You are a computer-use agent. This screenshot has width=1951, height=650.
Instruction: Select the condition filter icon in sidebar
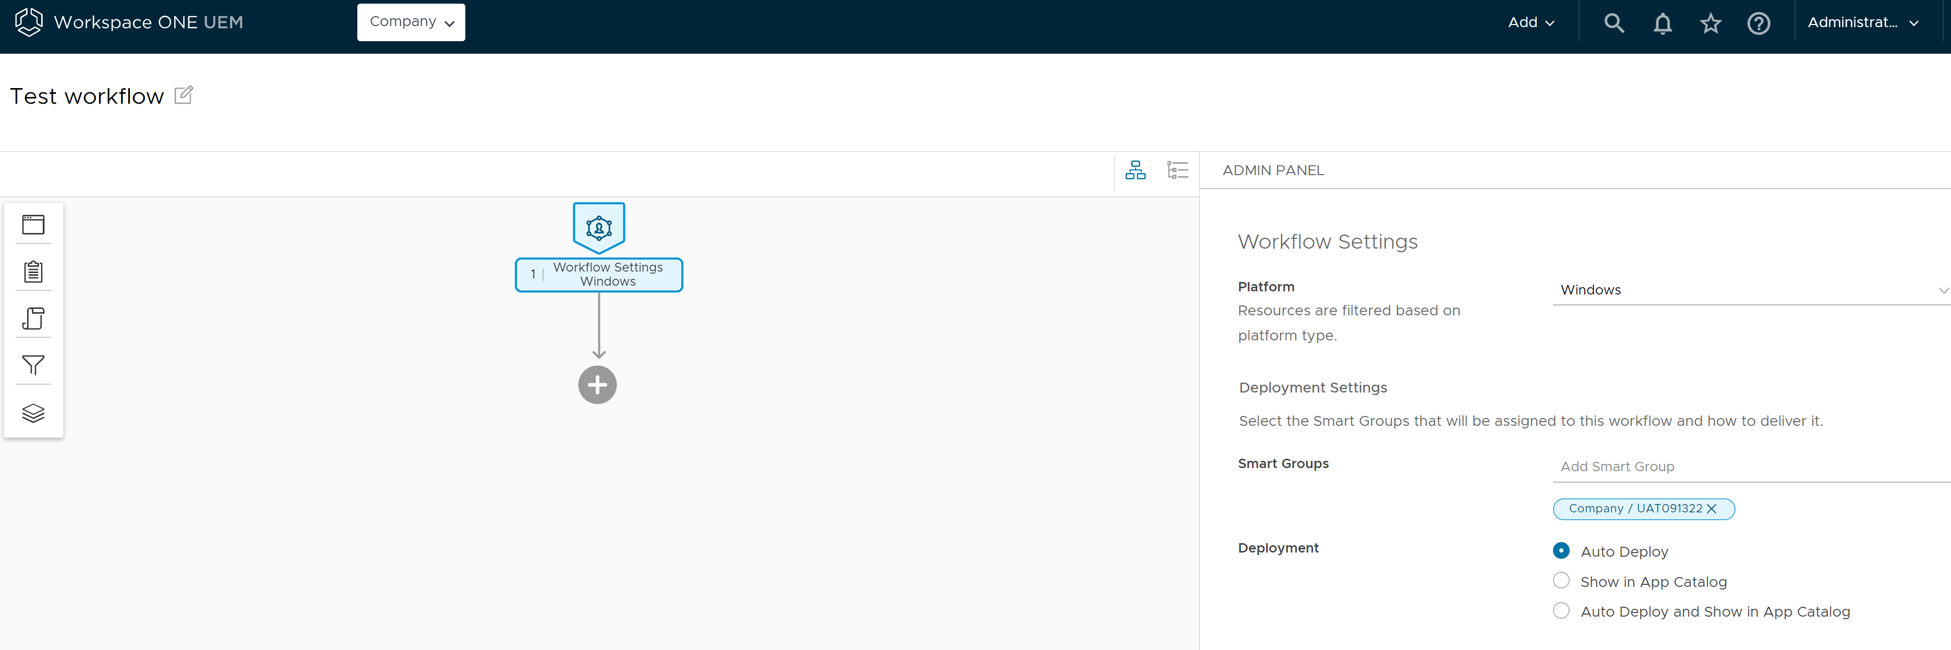click(x=33, y=365)
